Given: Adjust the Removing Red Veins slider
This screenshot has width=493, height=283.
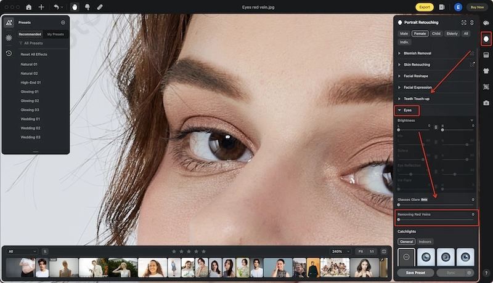Looking at the screenshot, I should [x=436, y=220].
